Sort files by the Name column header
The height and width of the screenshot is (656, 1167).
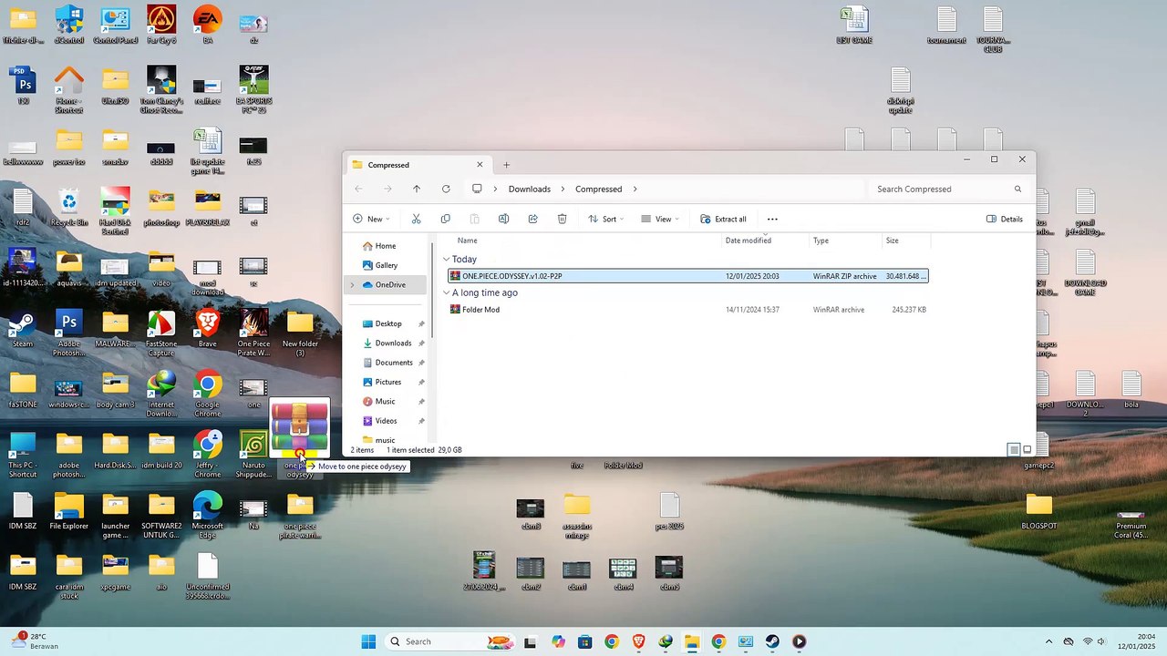point(467,241)
